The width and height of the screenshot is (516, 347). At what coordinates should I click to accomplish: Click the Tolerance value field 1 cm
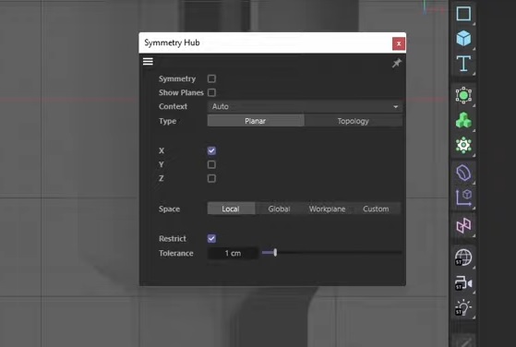tap(233, 253)
